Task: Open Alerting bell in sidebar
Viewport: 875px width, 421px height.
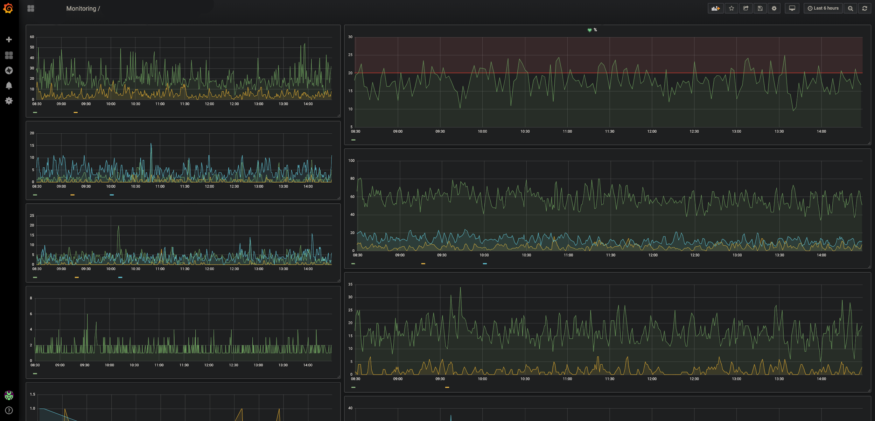Action: pyautogui.click(x=9, y=86)
